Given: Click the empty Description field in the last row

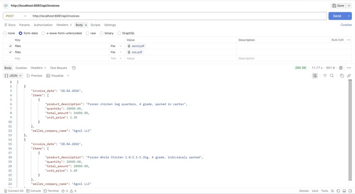Looking at the screenshot, I should tap(294, 59).
